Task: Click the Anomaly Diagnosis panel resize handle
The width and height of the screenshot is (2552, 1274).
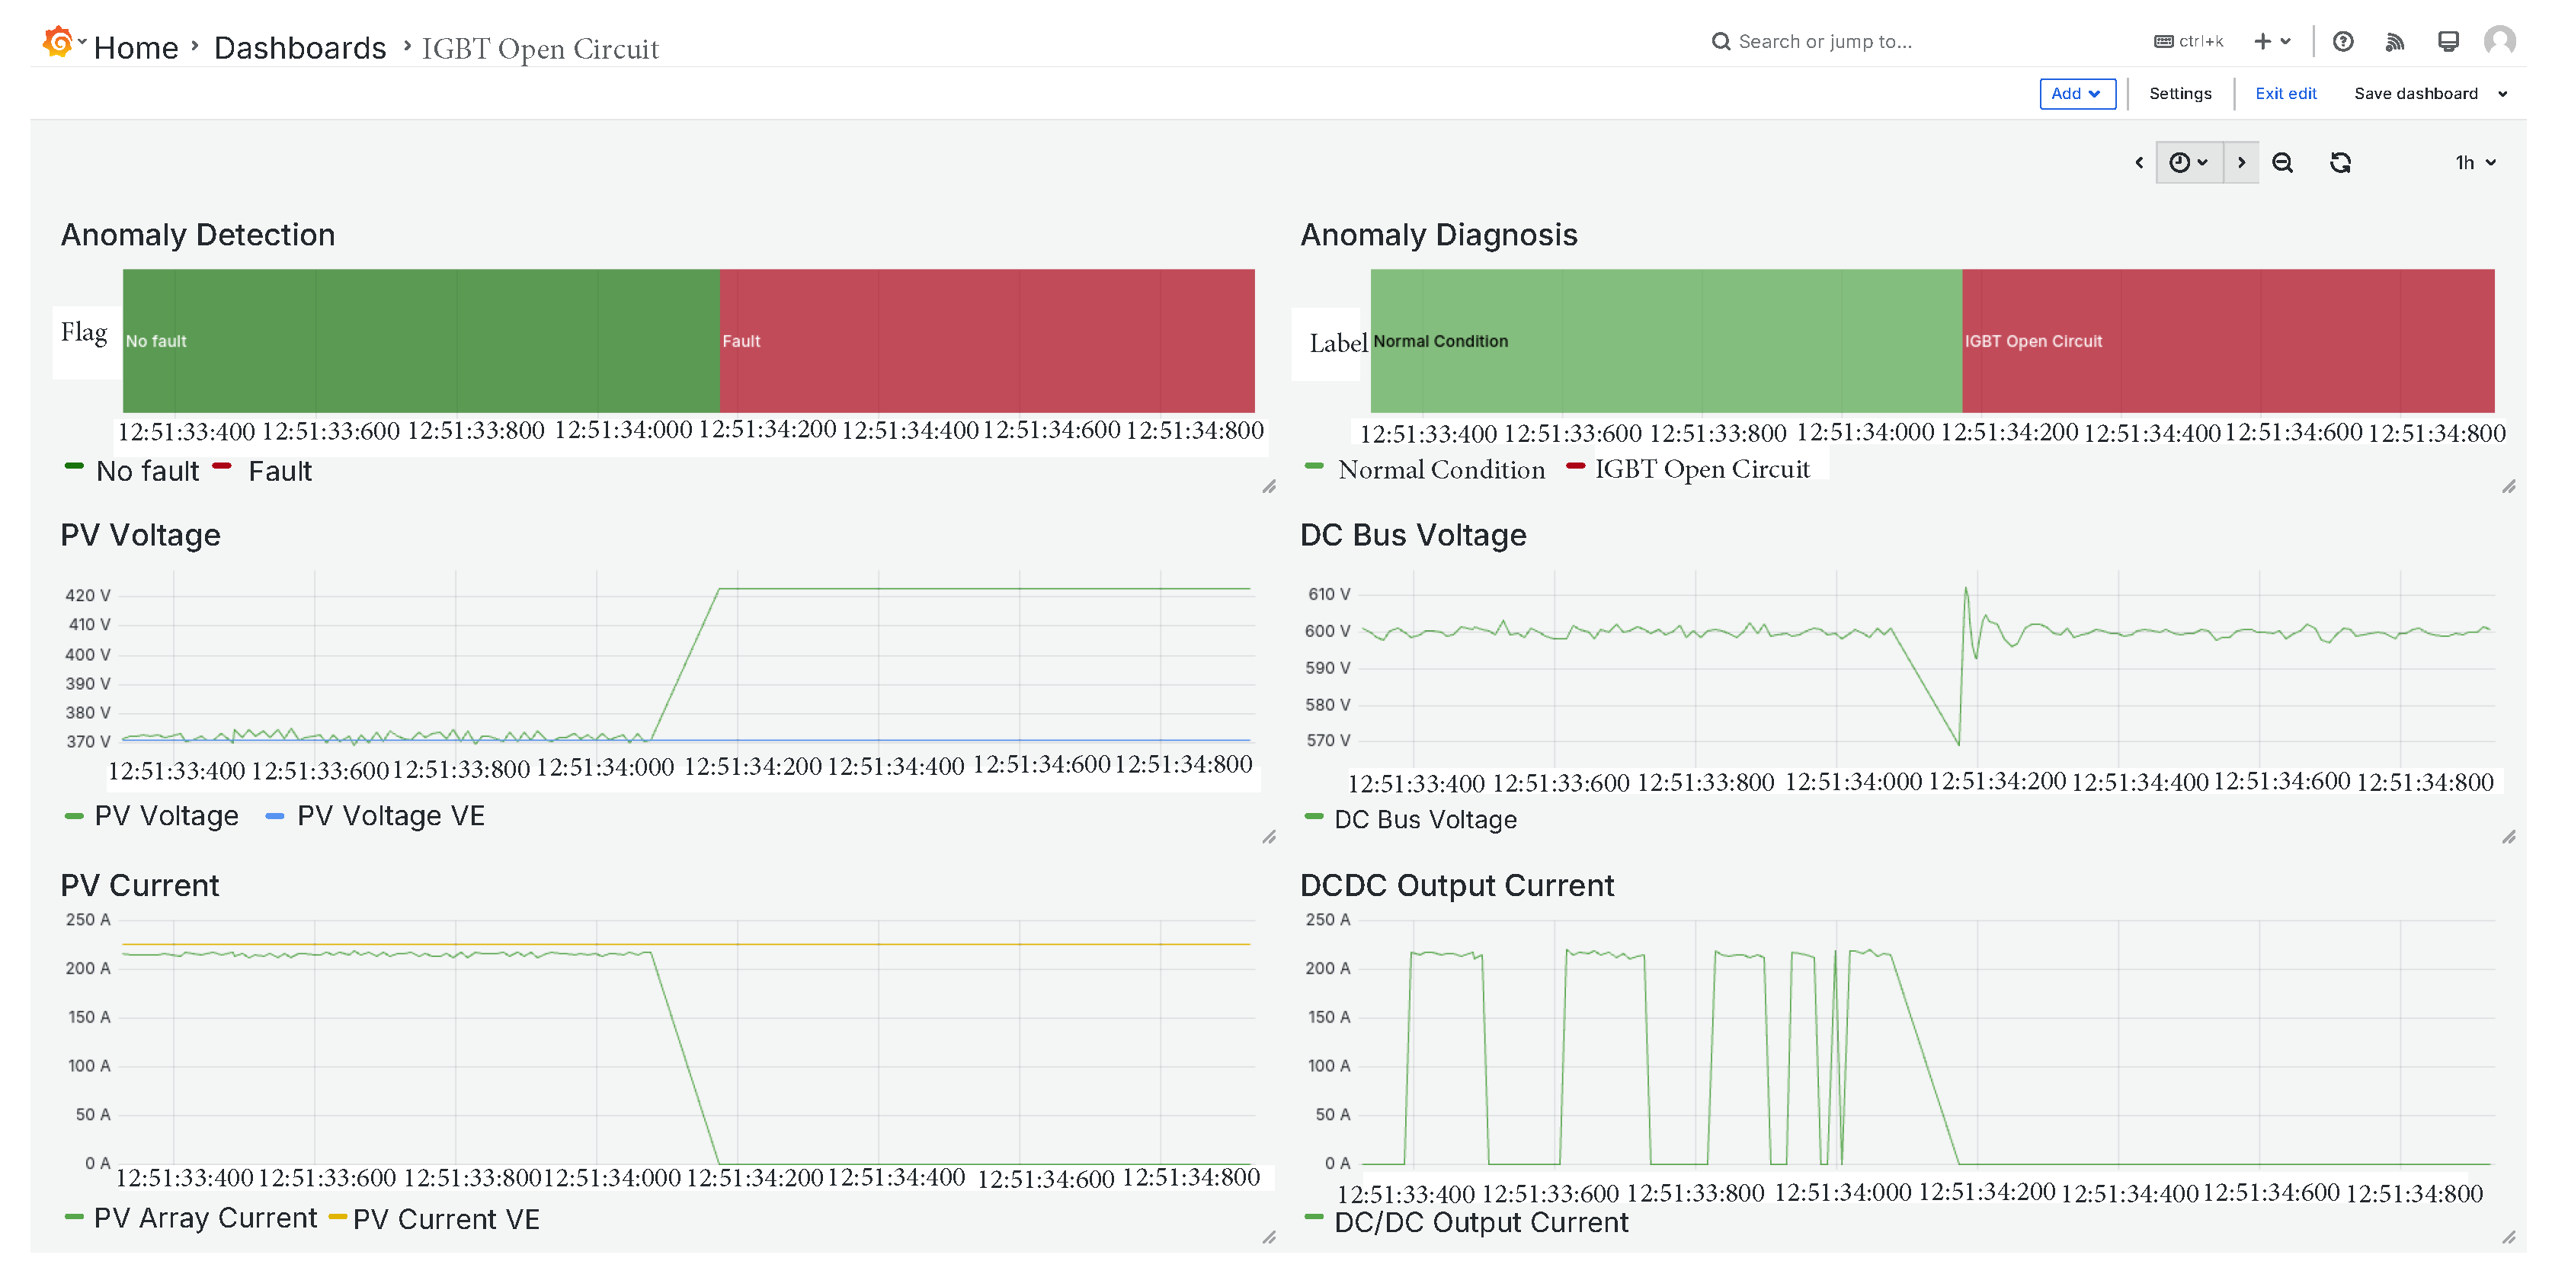Action: [x=2509, y=486]
